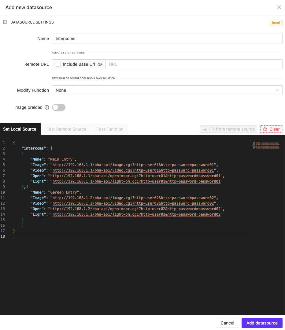Expand Modify Function using its chevron arrow
The width and height of the screenshot is (285, 330).
coord(277,90)
